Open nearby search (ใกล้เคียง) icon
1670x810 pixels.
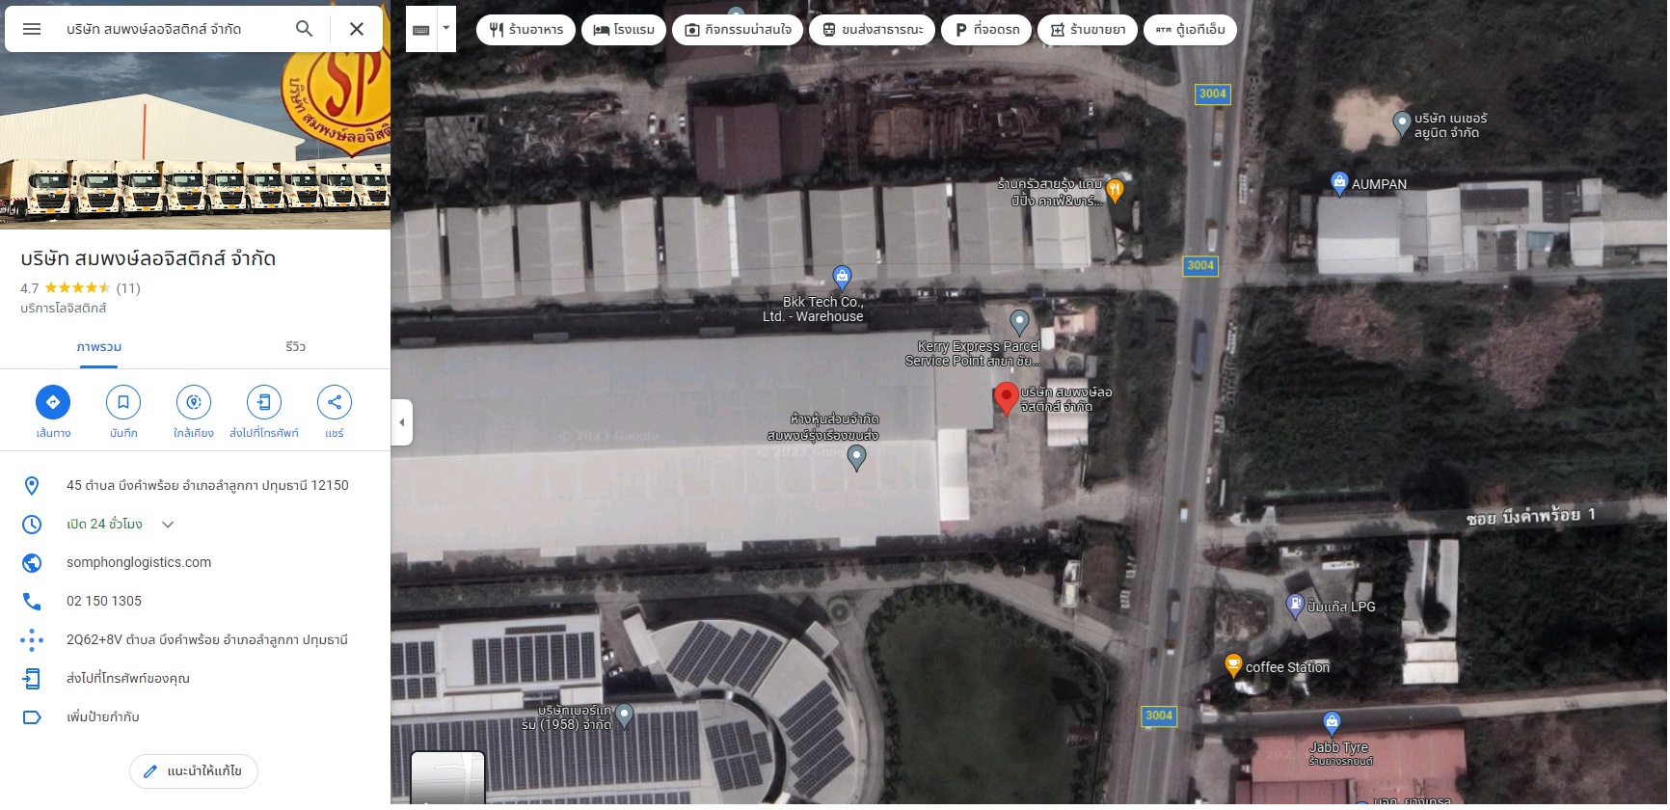[x=194, y=402]
